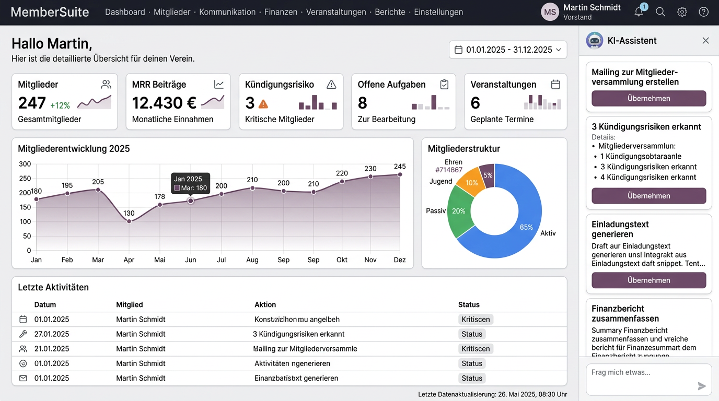Click the KI-Assistent robot avatar
719x401 pixels.
595,40
